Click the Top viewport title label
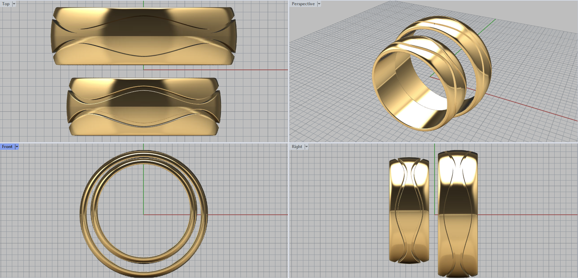This screenshot has width=578, height=279. click(6, 4)
